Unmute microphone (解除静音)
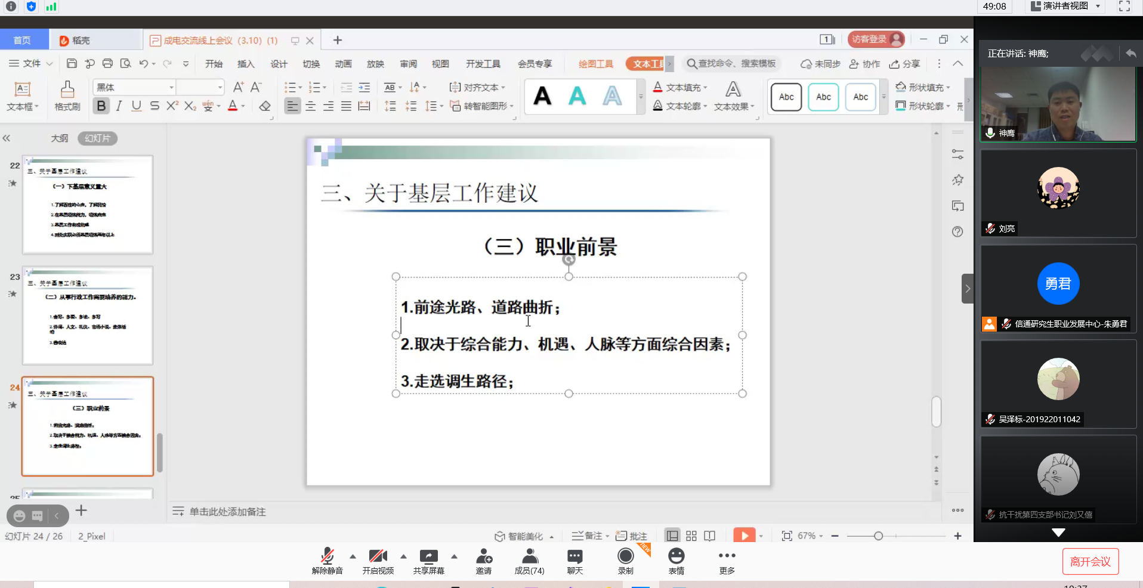 pyautogui.click(x=327, y=561)
